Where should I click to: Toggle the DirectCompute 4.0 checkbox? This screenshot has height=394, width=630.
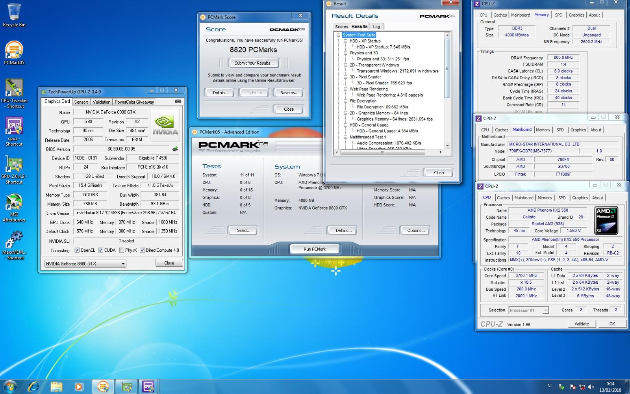tap(143, 250)
